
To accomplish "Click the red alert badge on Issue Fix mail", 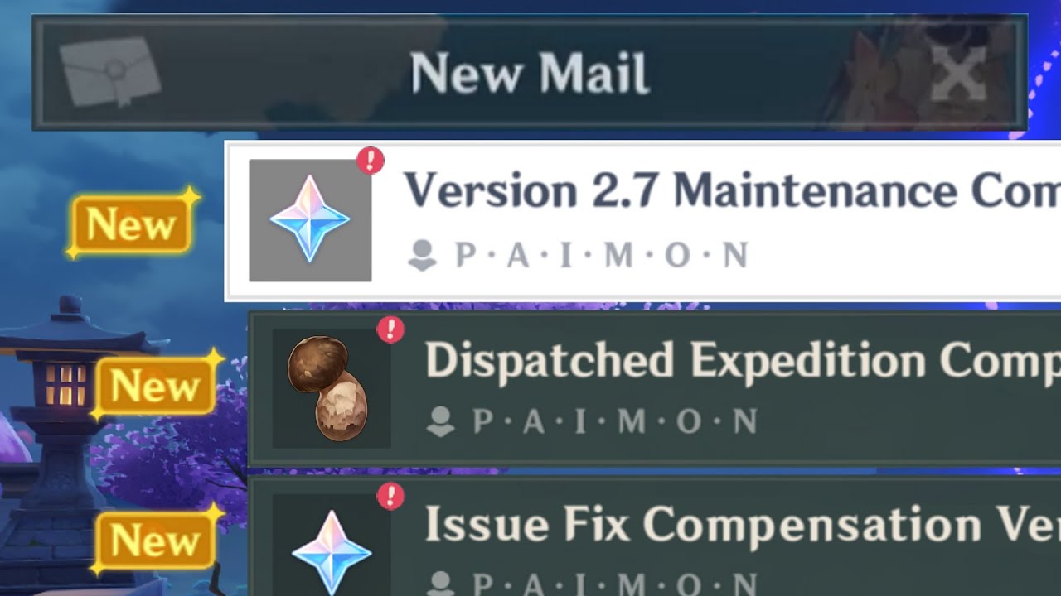I will (390, 496).
